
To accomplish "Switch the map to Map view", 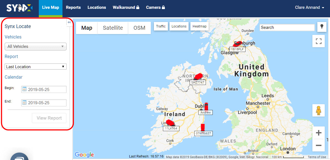I will pyautogui.click(x=87, y=28).
